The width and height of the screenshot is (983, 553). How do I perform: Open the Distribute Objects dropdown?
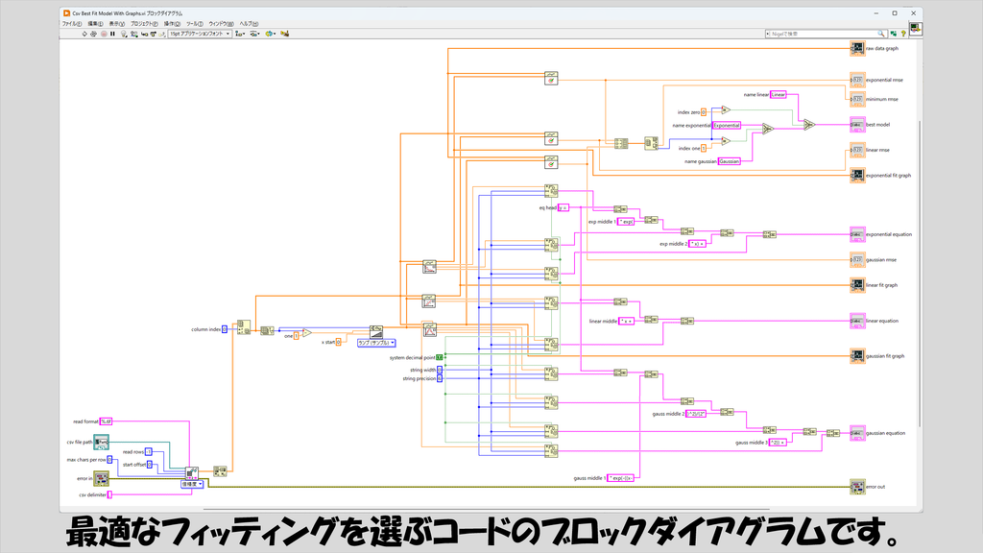(x=254, y=34)
